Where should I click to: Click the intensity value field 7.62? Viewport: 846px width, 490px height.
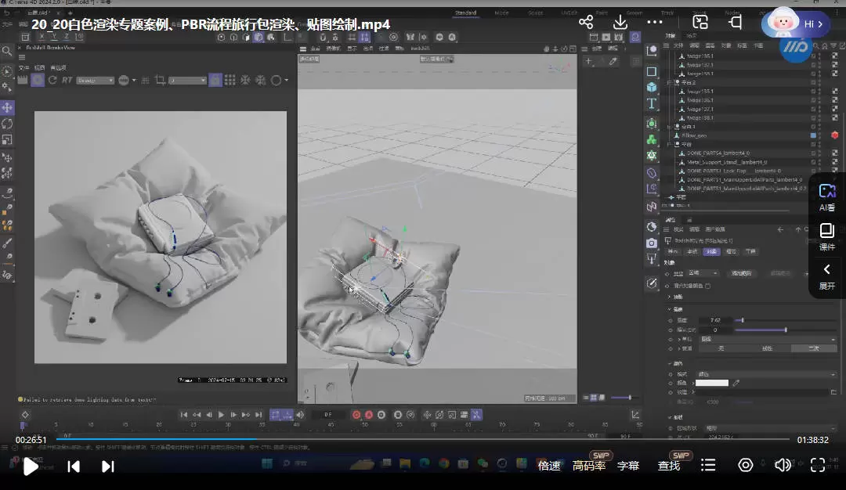point(715,320)
